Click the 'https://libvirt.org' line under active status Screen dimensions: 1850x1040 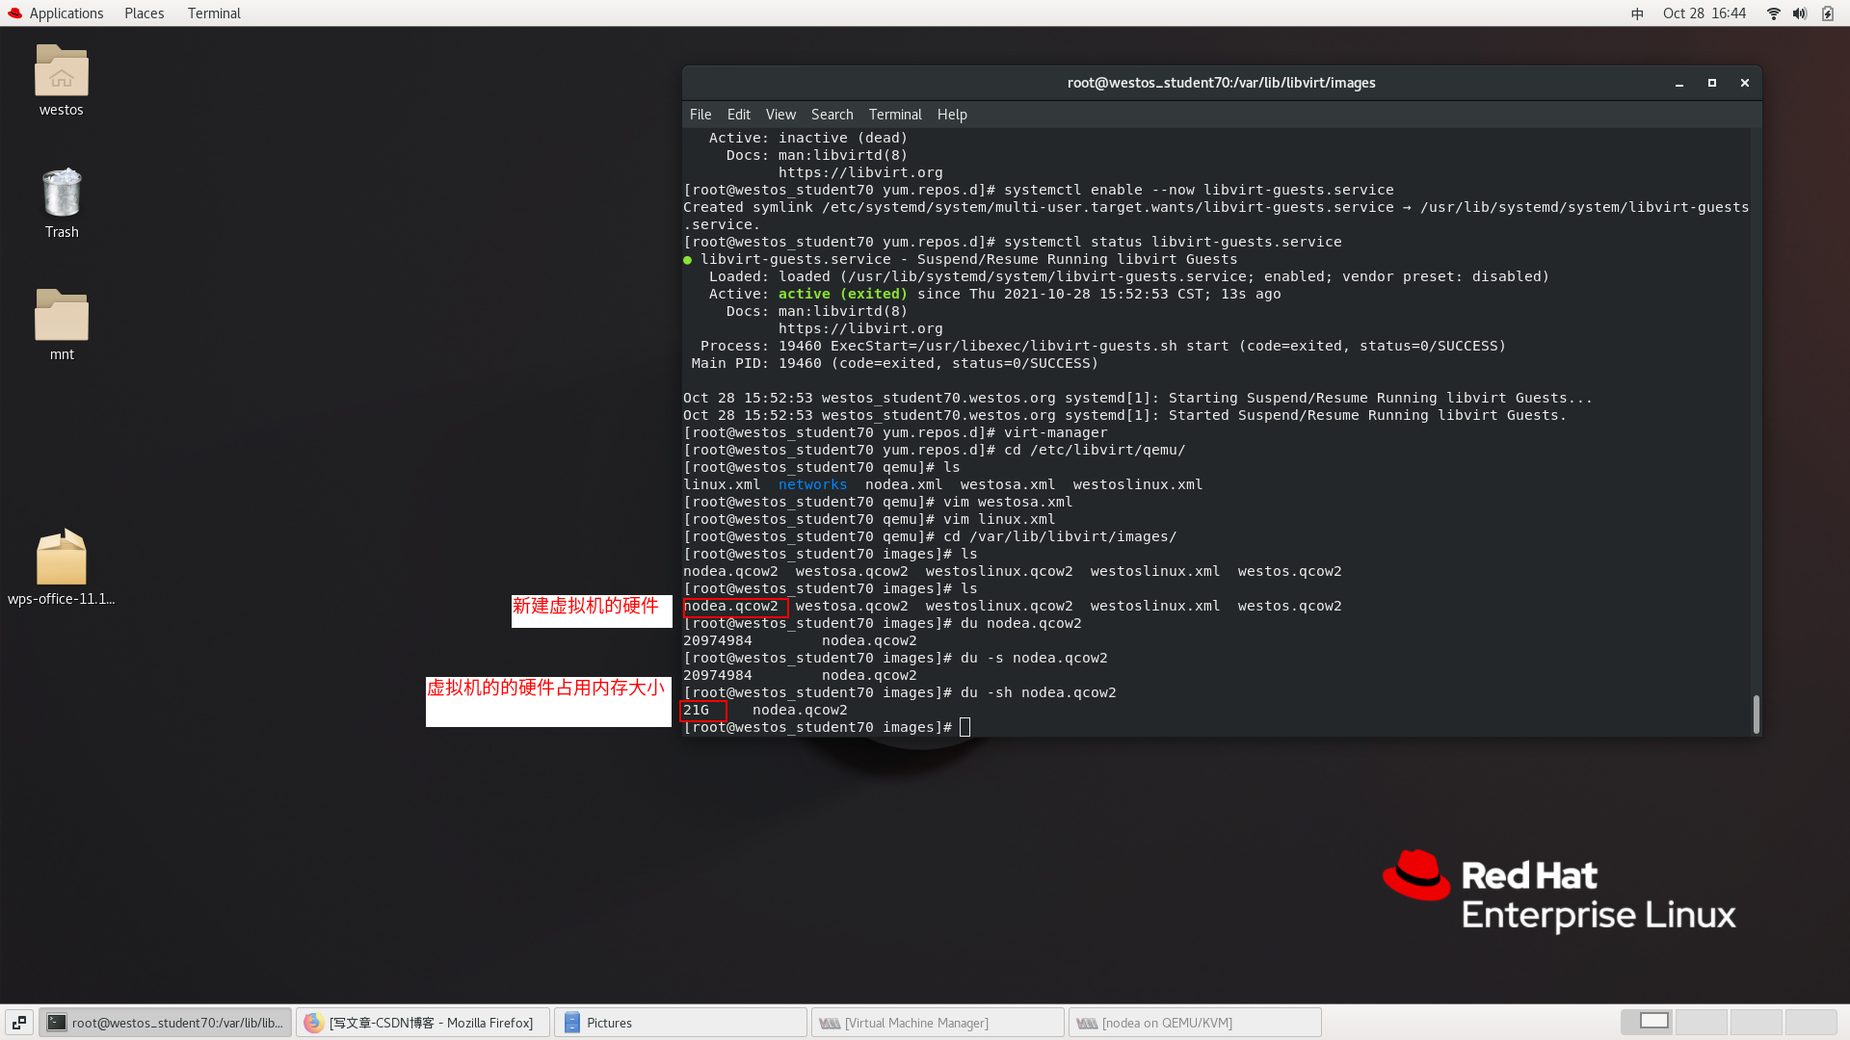[x=860, y=328]
